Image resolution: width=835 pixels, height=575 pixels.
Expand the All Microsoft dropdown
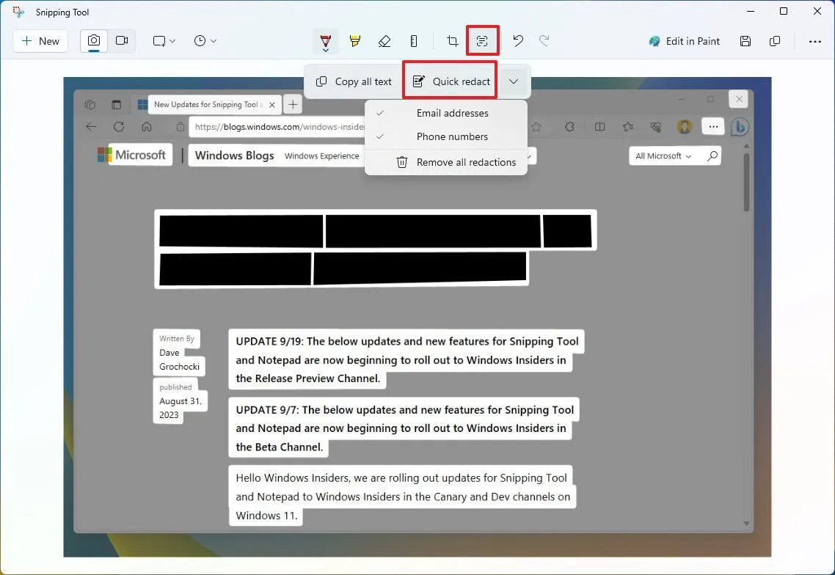(663, 156)
